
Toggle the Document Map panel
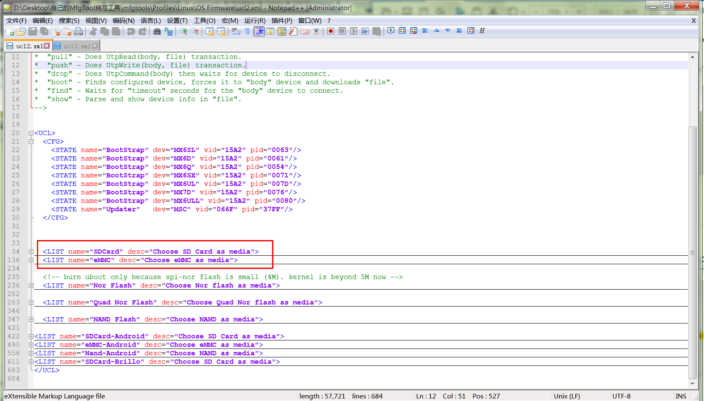pyautogui.click(x=282, y=31)
